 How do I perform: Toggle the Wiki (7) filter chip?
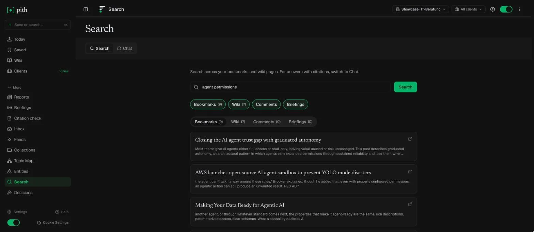[x=239, y=104]
